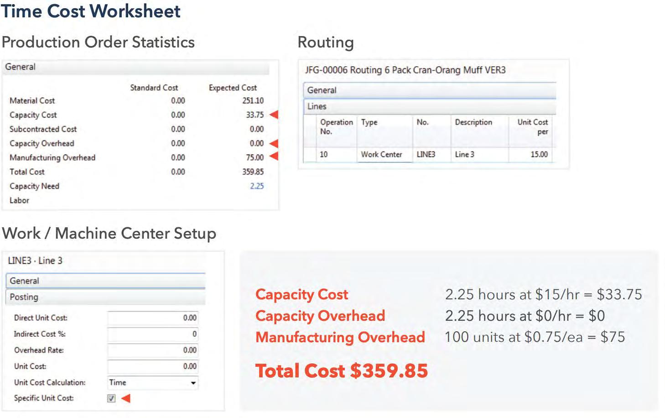Click the Capacity Need row label
Image resolution: width=665 pixels, height=418 pixels.
coord(34,186)
